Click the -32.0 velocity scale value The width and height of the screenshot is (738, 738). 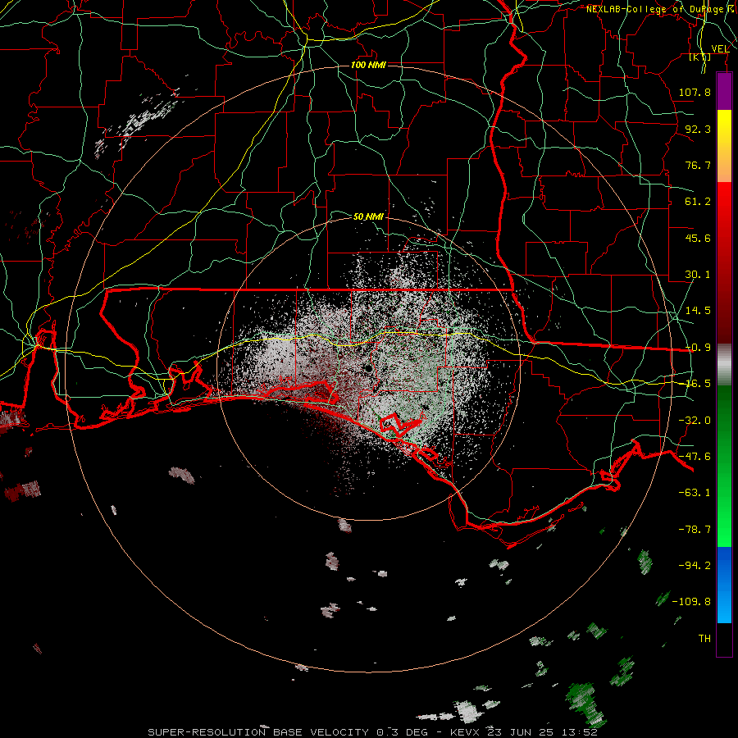[695, 421]
